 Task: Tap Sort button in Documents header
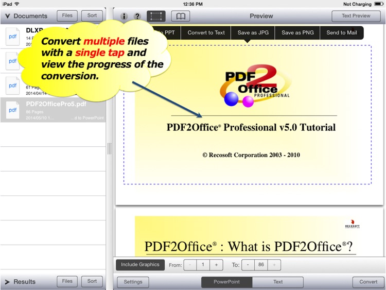coord(92,16)
